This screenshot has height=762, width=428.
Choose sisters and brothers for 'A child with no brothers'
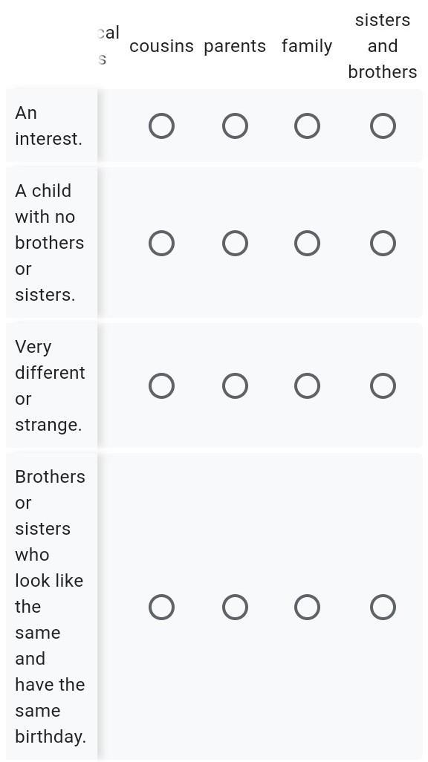coord(383,243)
